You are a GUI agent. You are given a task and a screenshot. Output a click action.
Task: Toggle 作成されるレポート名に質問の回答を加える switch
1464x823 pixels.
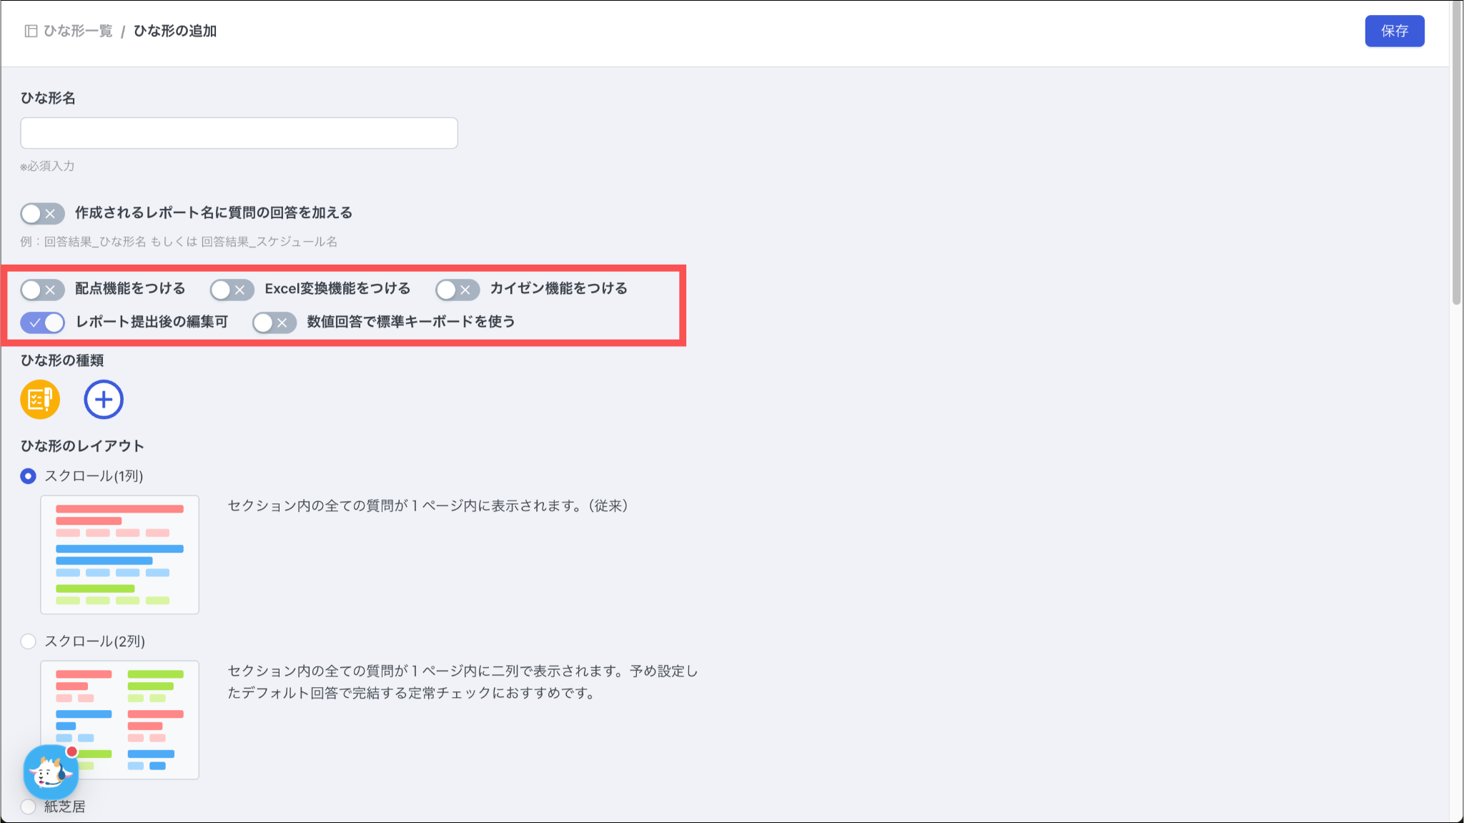click(42, 213)
